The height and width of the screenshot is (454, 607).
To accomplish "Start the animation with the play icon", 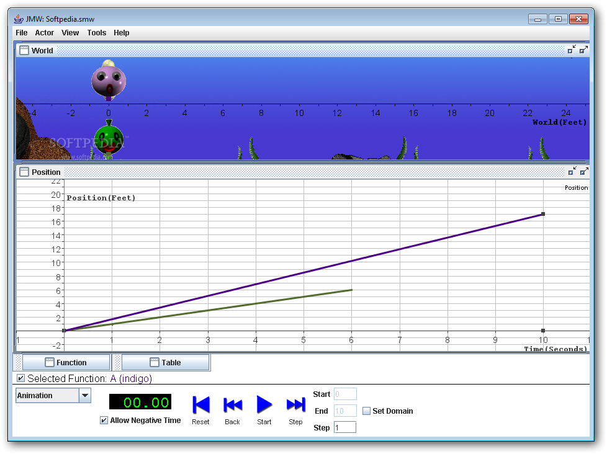I will (264, 404).
